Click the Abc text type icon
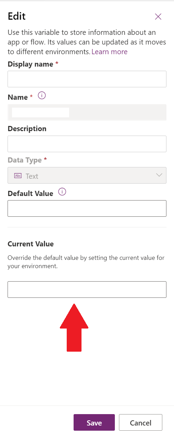This screenshot has width=174, height=440. (18, 176)
